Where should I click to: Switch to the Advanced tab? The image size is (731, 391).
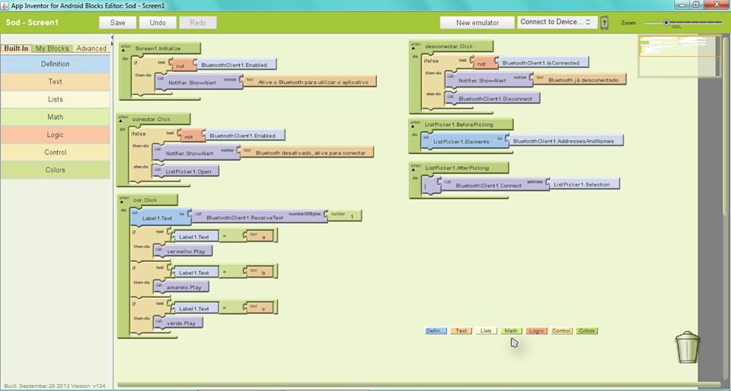[91, 48]
